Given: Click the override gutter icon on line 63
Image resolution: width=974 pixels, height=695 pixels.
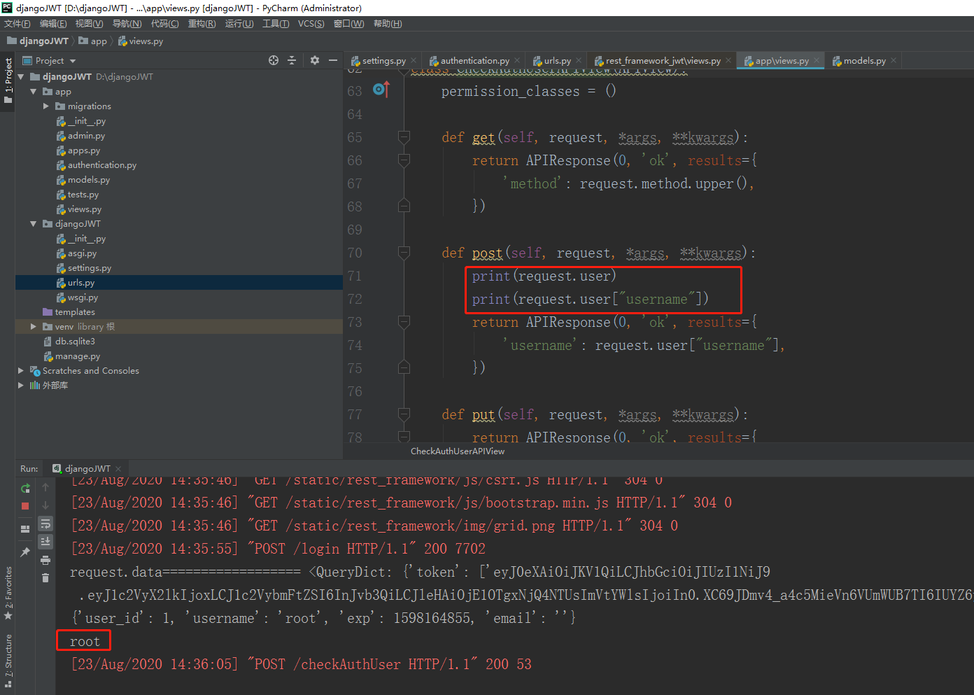Looking at the screenshot, I should pyautogui.click(x=381, y=90).
